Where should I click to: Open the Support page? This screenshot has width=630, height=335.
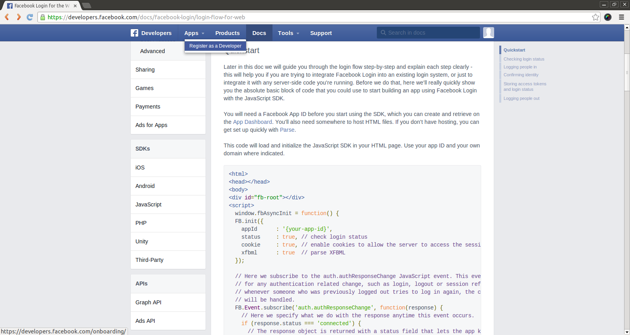(321, 33)
